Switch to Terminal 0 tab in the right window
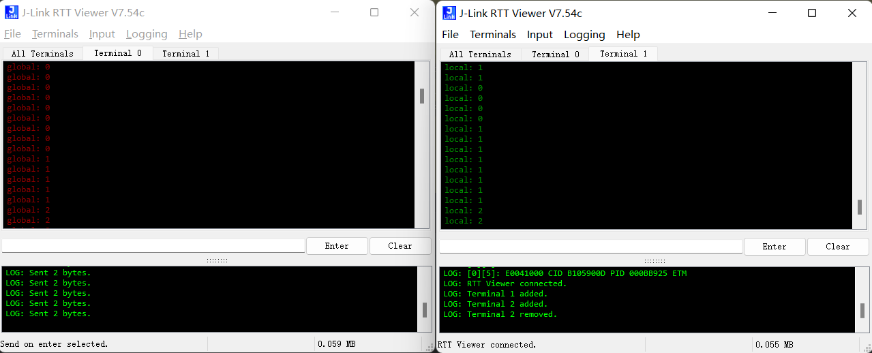Screen dimensions: 872x353 555,55
